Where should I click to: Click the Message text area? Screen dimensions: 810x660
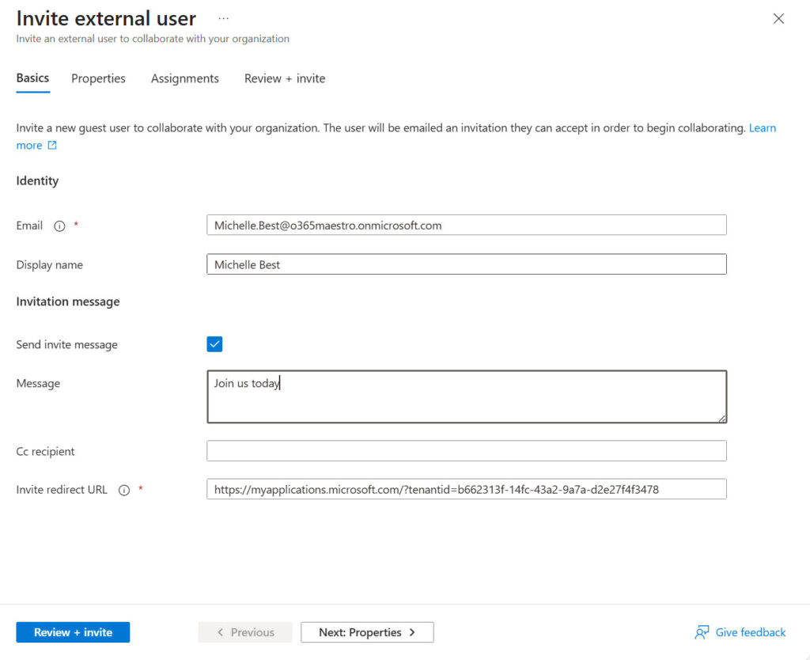pyautogui.click(x=466, y=397)
